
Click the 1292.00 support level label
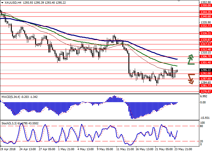tap(205, 74)
